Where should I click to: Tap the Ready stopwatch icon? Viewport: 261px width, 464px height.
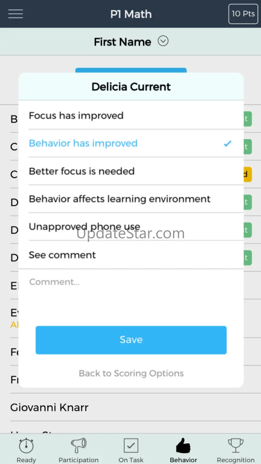pos(26,446)
